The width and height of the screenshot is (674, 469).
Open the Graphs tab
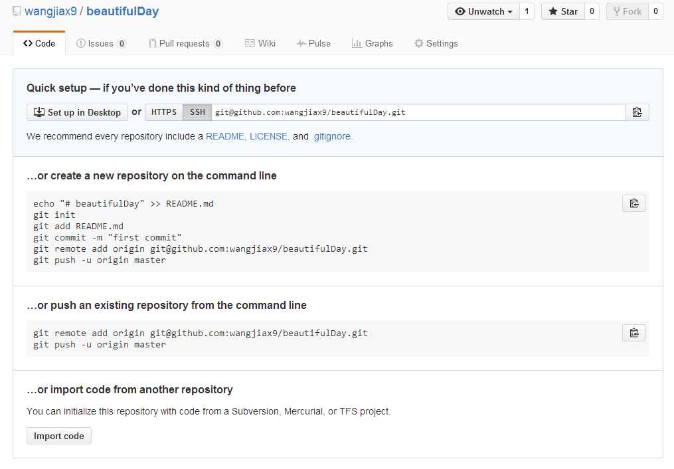tap(373, 43)
